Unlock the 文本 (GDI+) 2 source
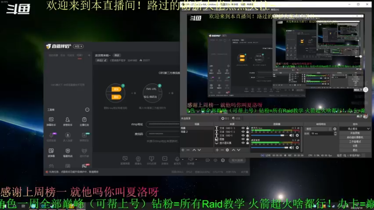 [x=248, y=132]
